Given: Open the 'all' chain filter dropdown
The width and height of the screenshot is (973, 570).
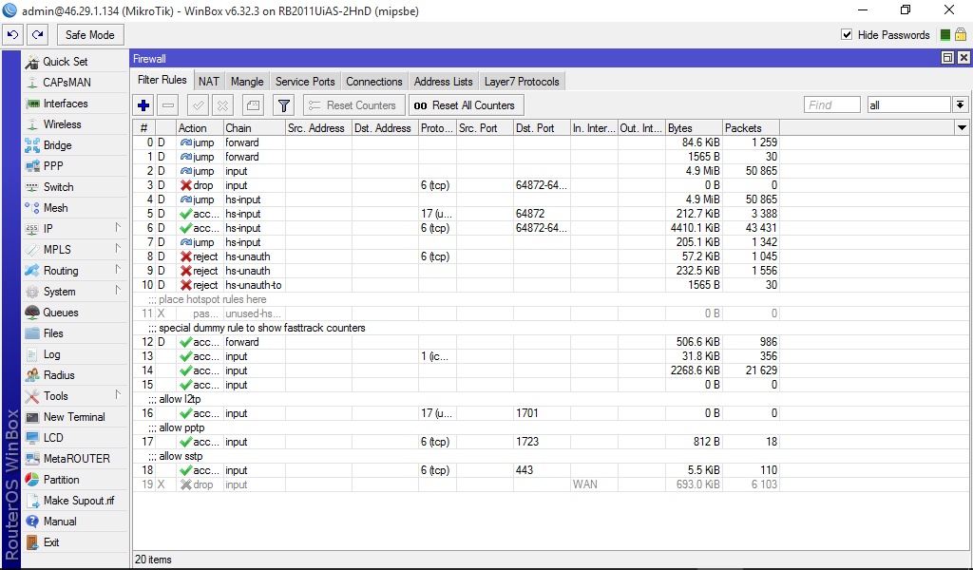Looking at the screenshot, I should (x=960, y=104).
